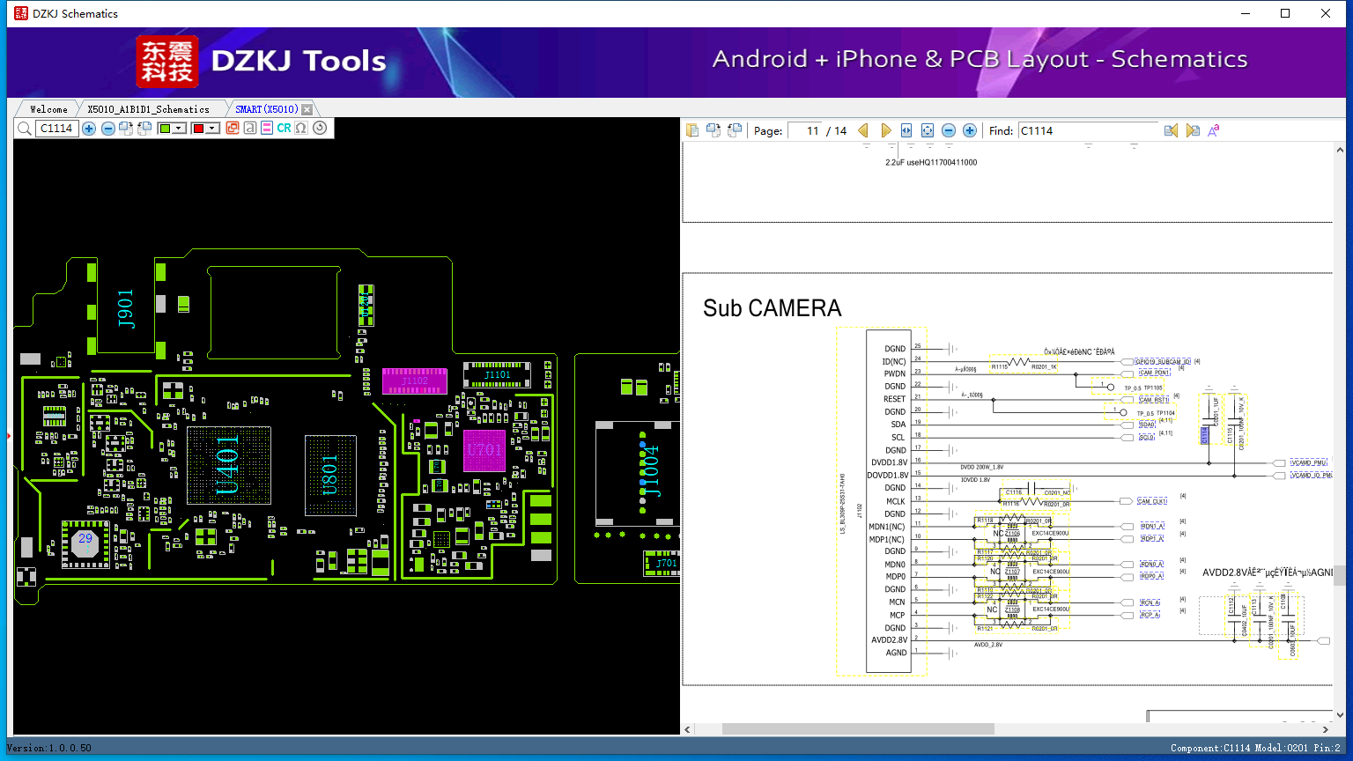Open the red color dropdown arrow

[x=212, y=129]
